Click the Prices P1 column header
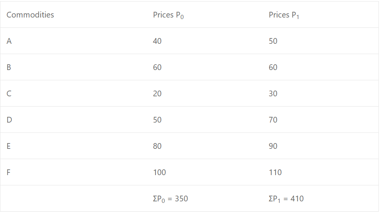Image resolution: width=380 pixels, height=212 pixels. coord(284,15)
